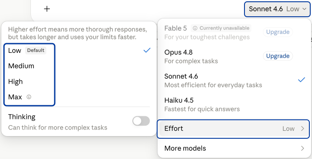
Task: Select High effort level
Action: coord(79,81)
